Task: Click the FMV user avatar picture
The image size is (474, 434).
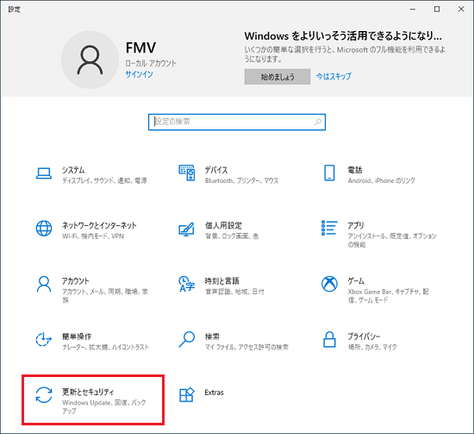Action: click(90, 60)
